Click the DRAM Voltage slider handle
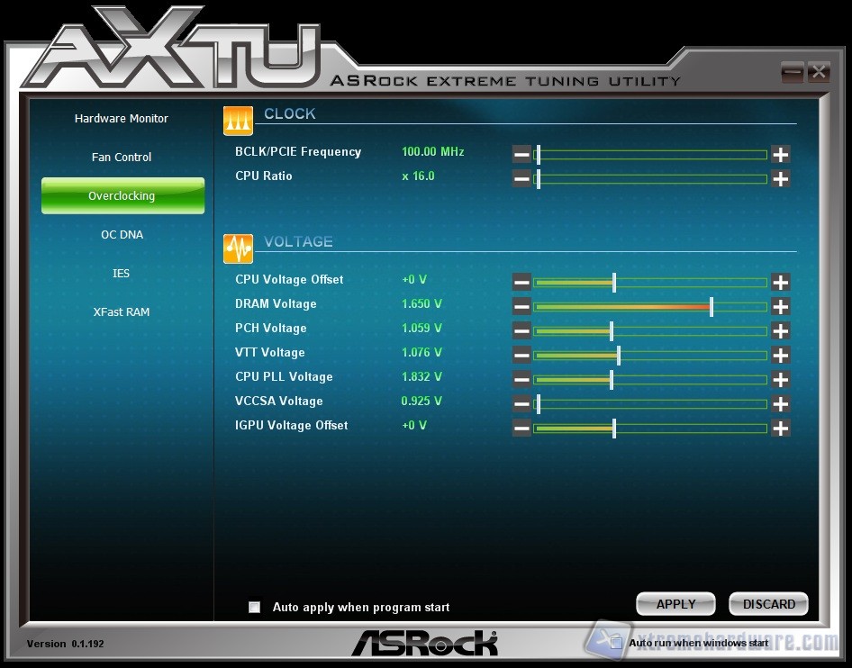Screen dimensions: 852x668 coord(712,307)
